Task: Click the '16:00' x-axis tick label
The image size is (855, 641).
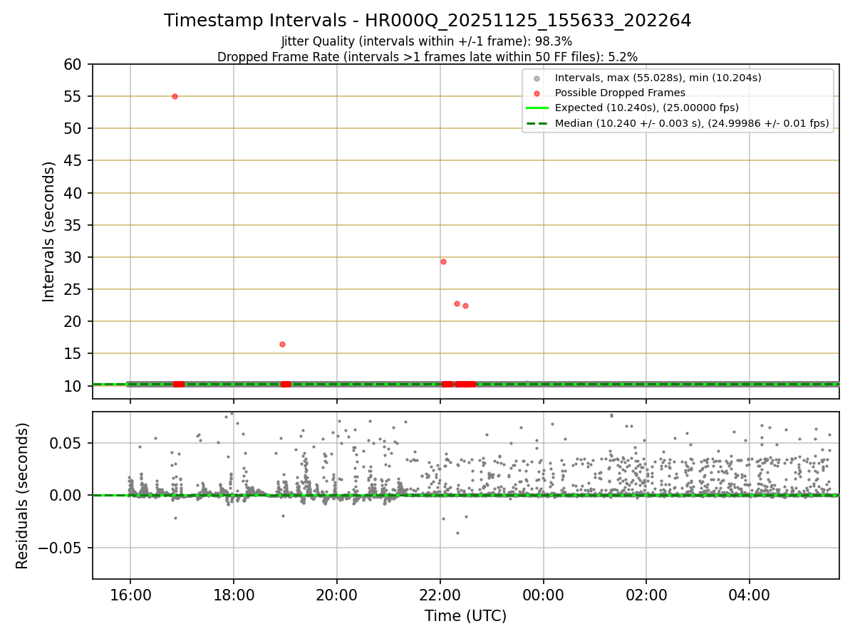Action: click(x=130, y=595)
